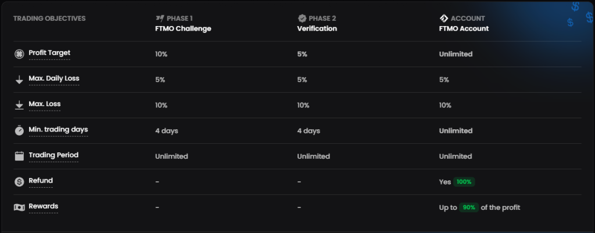Click the Max. Daily Loss label

[53, 78]
